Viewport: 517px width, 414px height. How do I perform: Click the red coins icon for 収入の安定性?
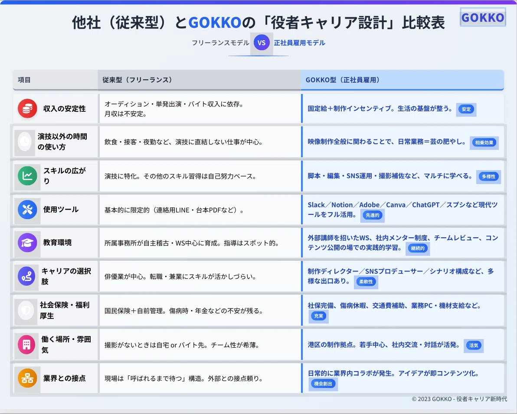[27, 108]
